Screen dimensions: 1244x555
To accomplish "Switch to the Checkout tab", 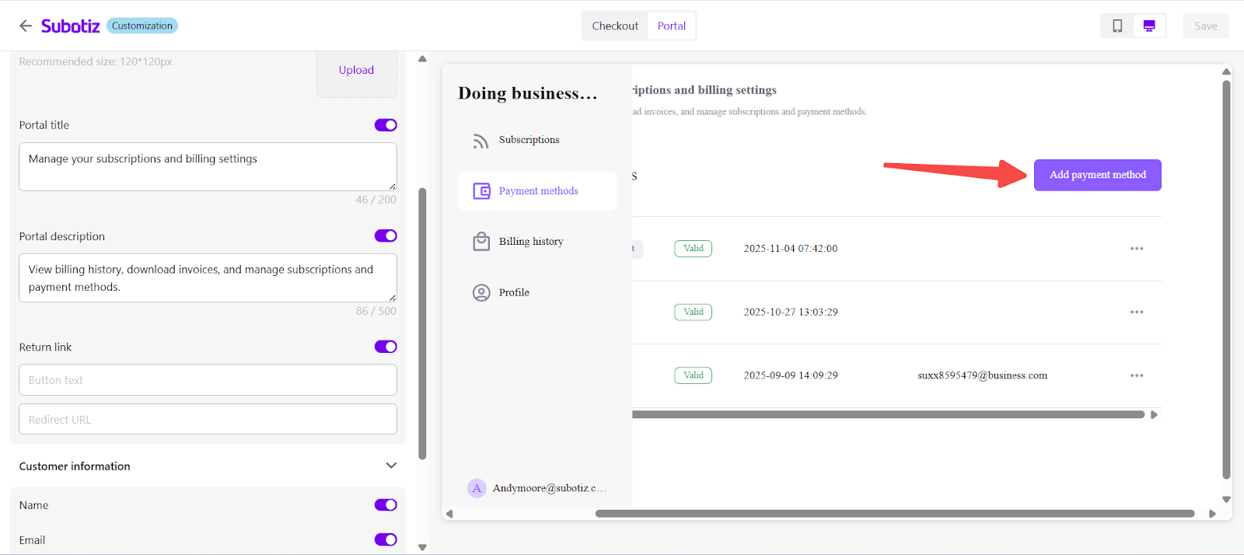I will pos(615,26).
